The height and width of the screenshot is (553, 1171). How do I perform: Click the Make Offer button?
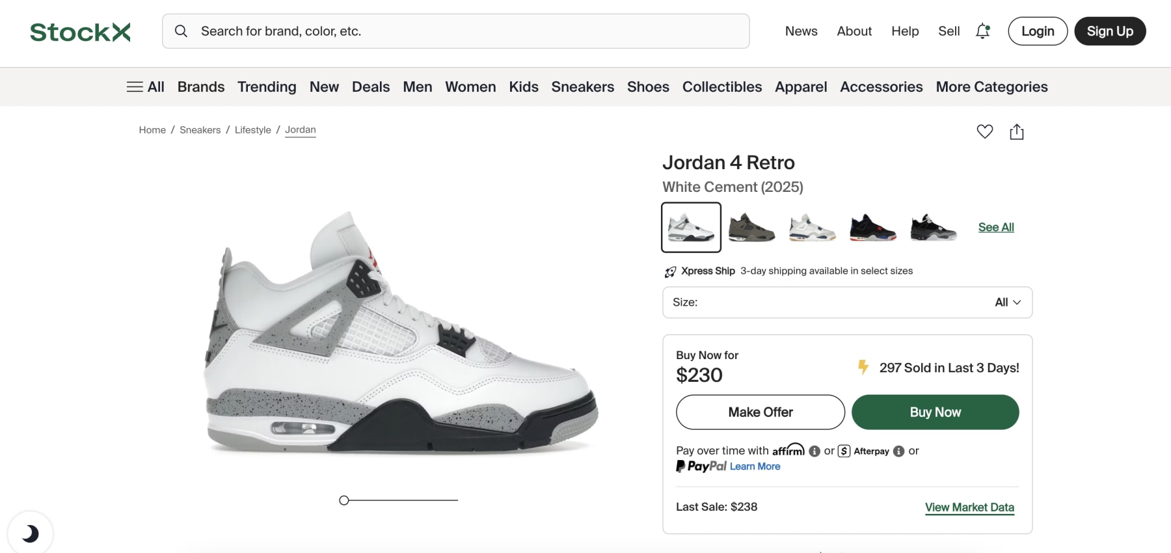[760, 412]
